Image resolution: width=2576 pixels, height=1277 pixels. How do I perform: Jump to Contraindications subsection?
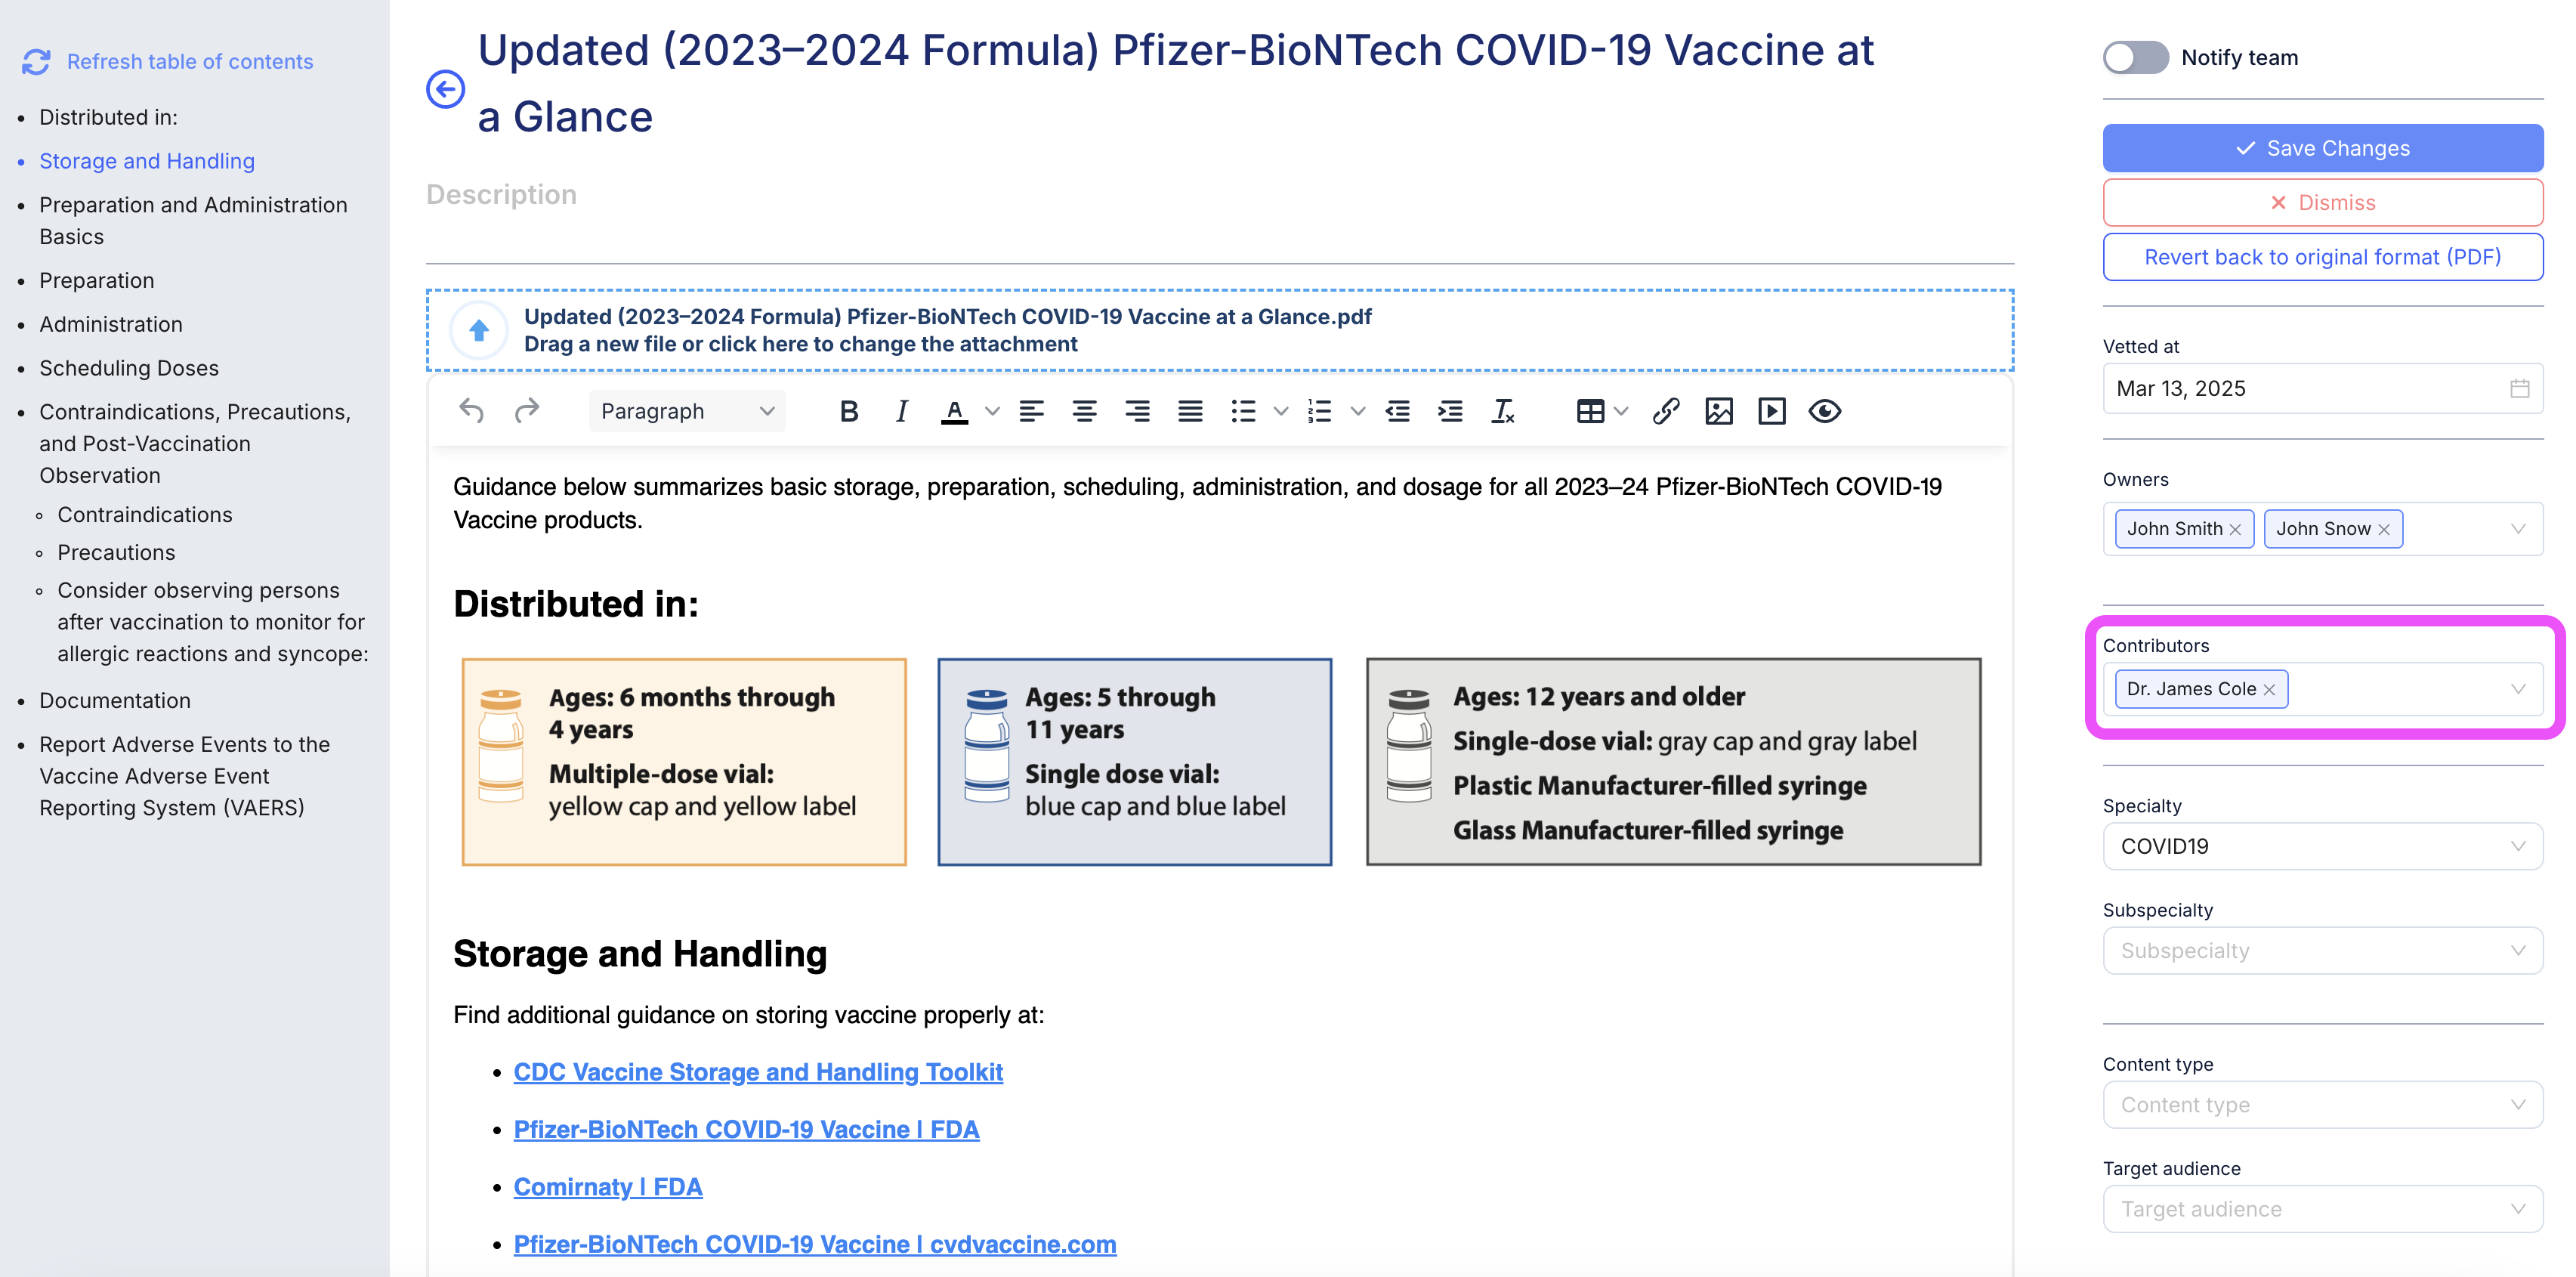(145, 515)
